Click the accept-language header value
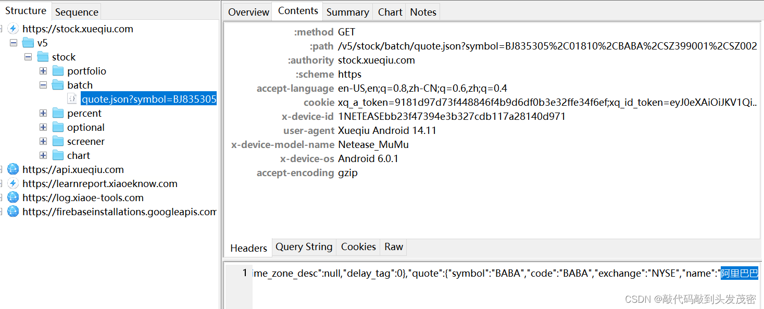 (422, 88)
